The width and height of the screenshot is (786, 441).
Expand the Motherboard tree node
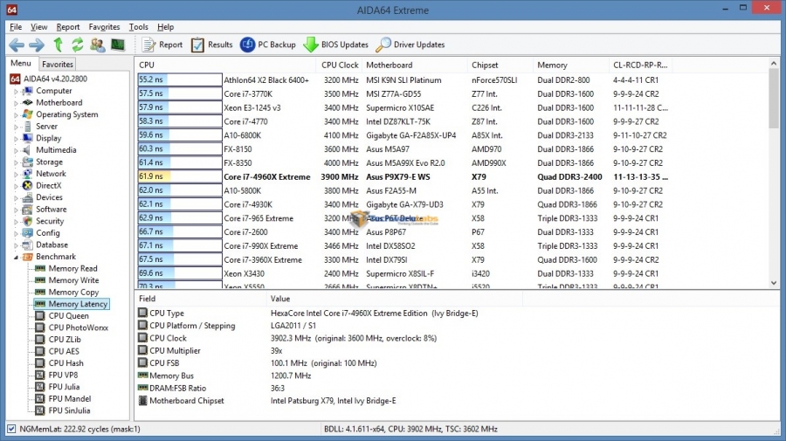pos(16,103)
